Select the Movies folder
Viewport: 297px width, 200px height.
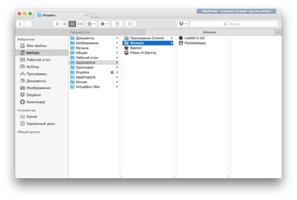pos(94,82)
